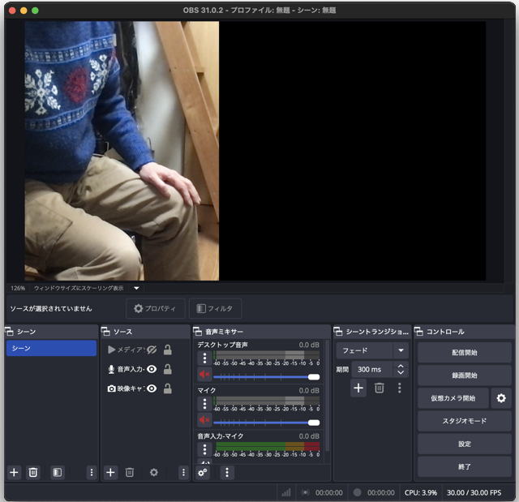Viewport: 519px width, 502px height.
Task: Click the trash icon in Scenes panel
Action: pyautogui.click(x=33, y=472)
